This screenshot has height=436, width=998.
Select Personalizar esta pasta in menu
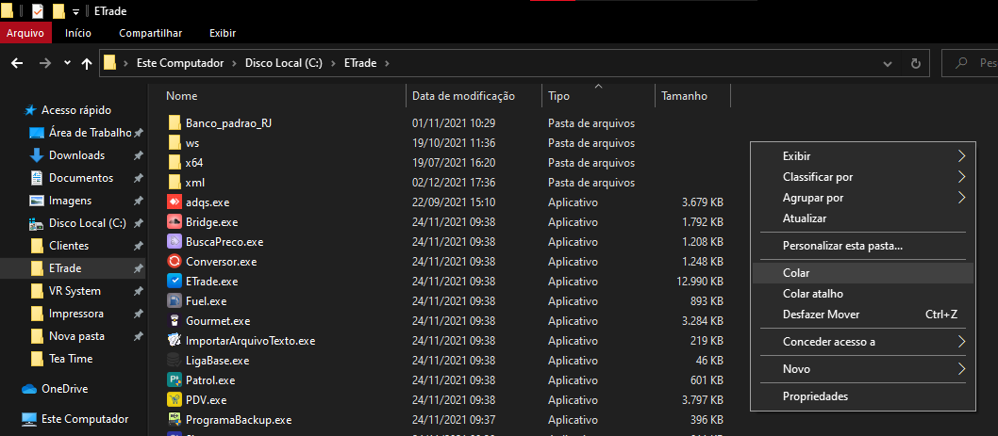tap(862, 246)
